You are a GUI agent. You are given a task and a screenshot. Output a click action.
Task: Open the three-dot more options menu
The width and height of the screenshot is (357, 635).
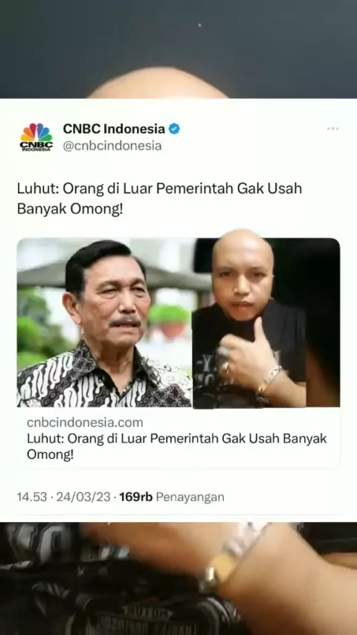point(332,129)
